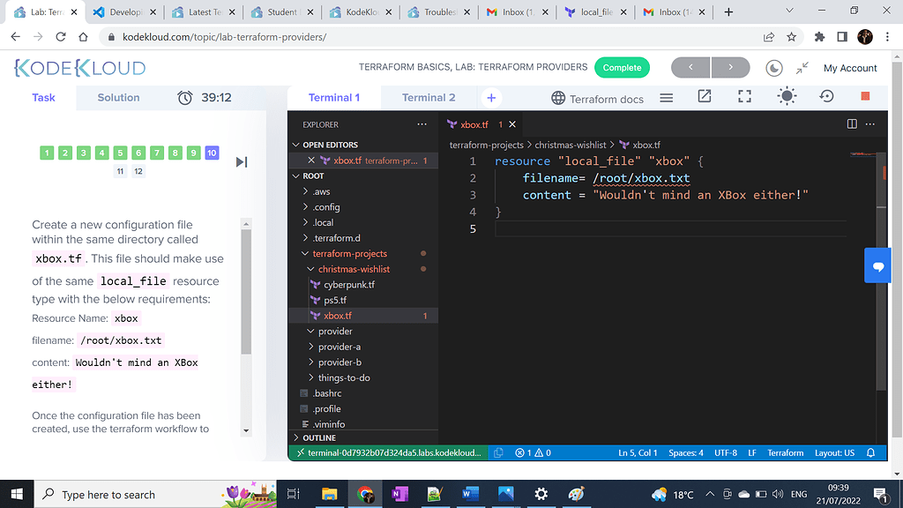The width and height of the screenshot is (903, 508).
Task: Open terminal in new window icon
Action: coord(705,97)
